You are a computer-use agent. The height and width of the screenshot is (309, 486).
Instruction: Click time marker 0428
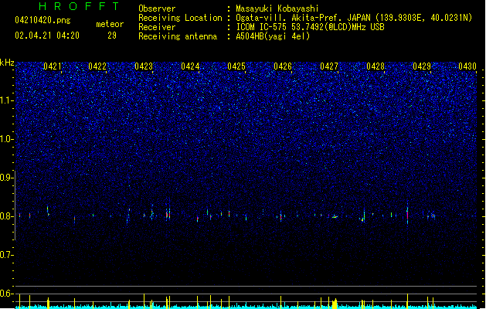point(376,66)
